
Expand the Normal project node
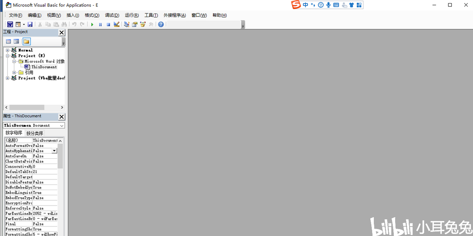pos(8,50)
